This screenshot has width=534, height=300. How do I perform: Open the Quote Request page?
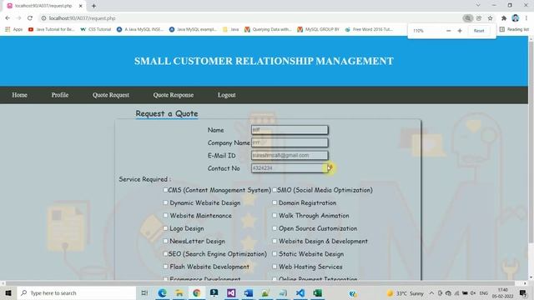point(111,95)
